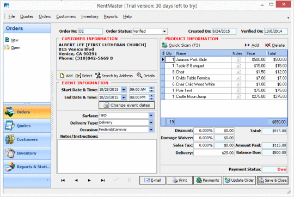Expand the Order Status dropdown
Image resolution: width=294 pixels, height=197 pixels.
[x=164, y=32]
